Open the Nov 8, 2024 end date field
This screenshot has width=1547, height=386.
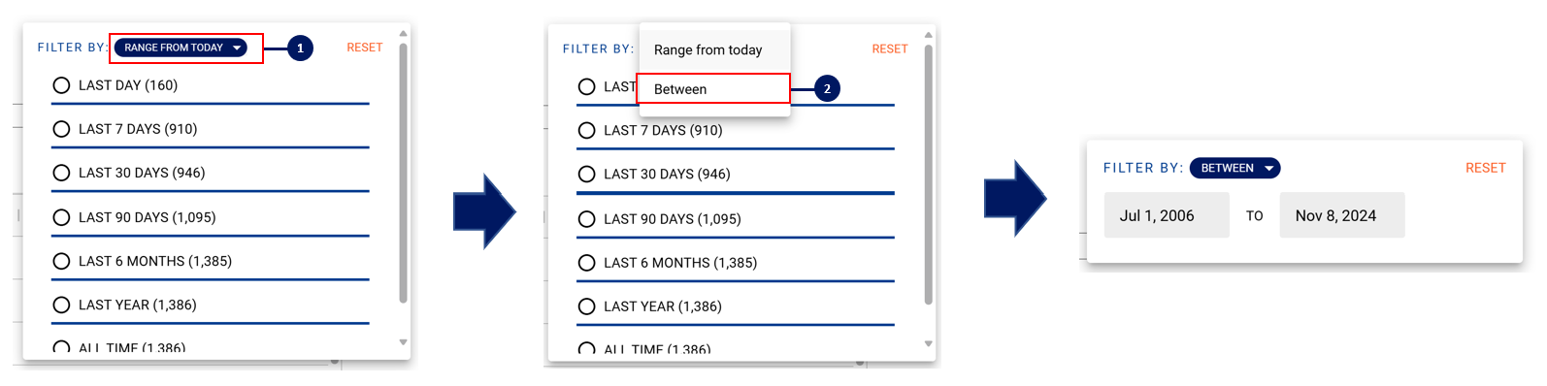pyautogui.click(x=1342, y=215)
